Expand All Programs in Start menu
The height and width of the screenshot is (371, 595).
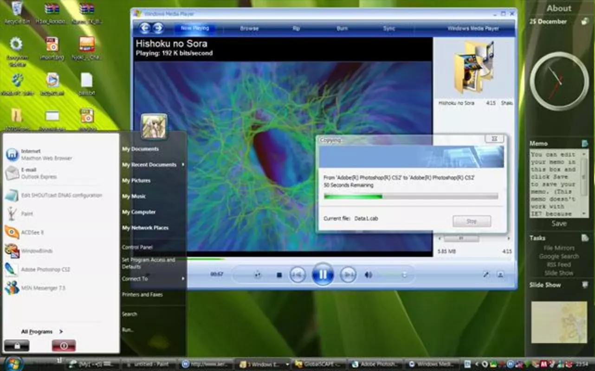(x=42, y=332)
